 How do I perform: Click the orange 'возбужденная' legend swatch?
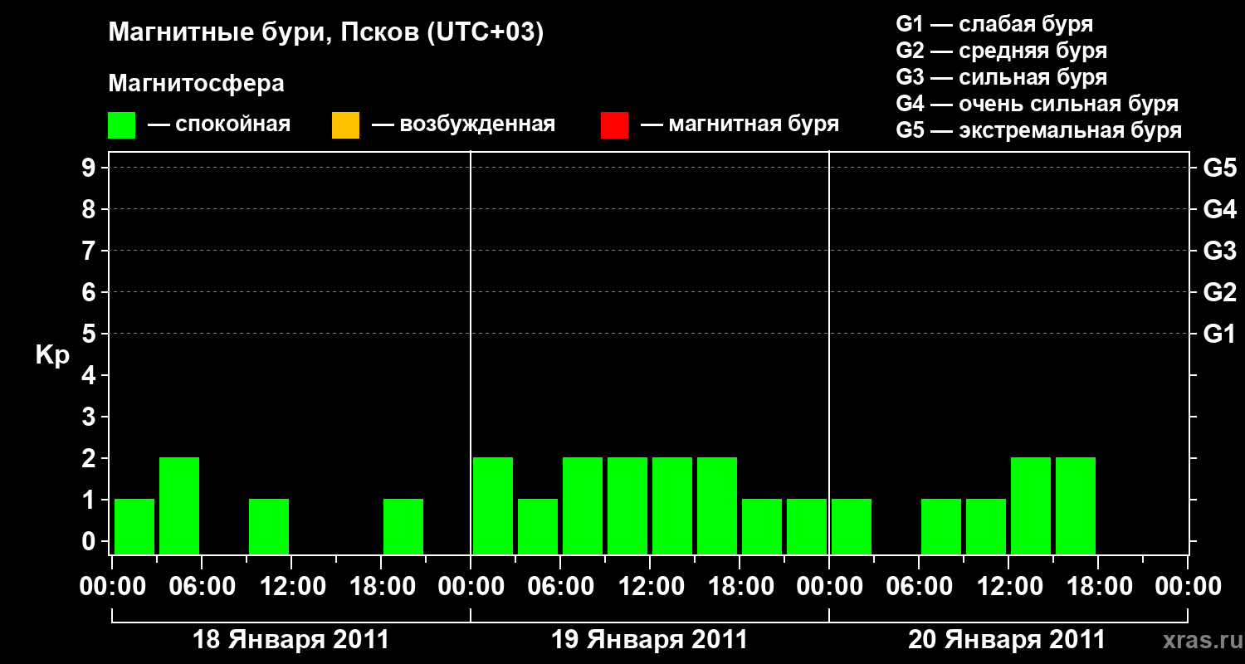pos(345,124)
